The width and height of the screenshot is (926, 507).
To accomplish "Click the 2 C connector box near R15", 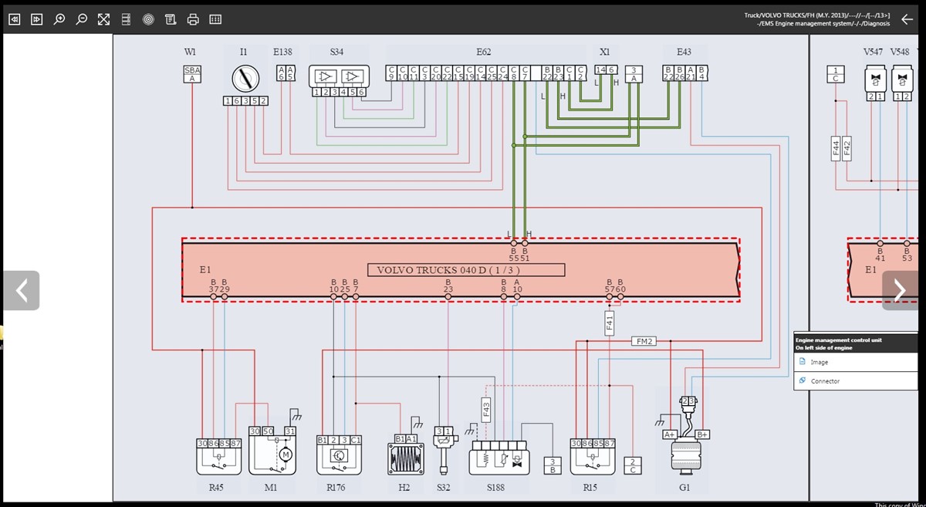I will 632,465.
